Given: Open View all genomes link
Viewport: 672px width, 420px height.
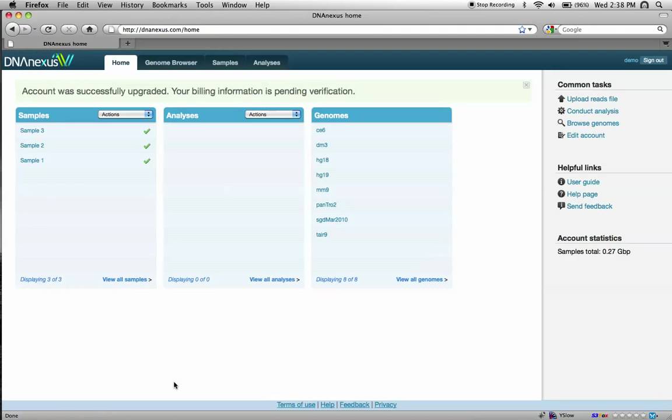Looking at the screenshot, I should pyautogui.click(x=422, y=279).
